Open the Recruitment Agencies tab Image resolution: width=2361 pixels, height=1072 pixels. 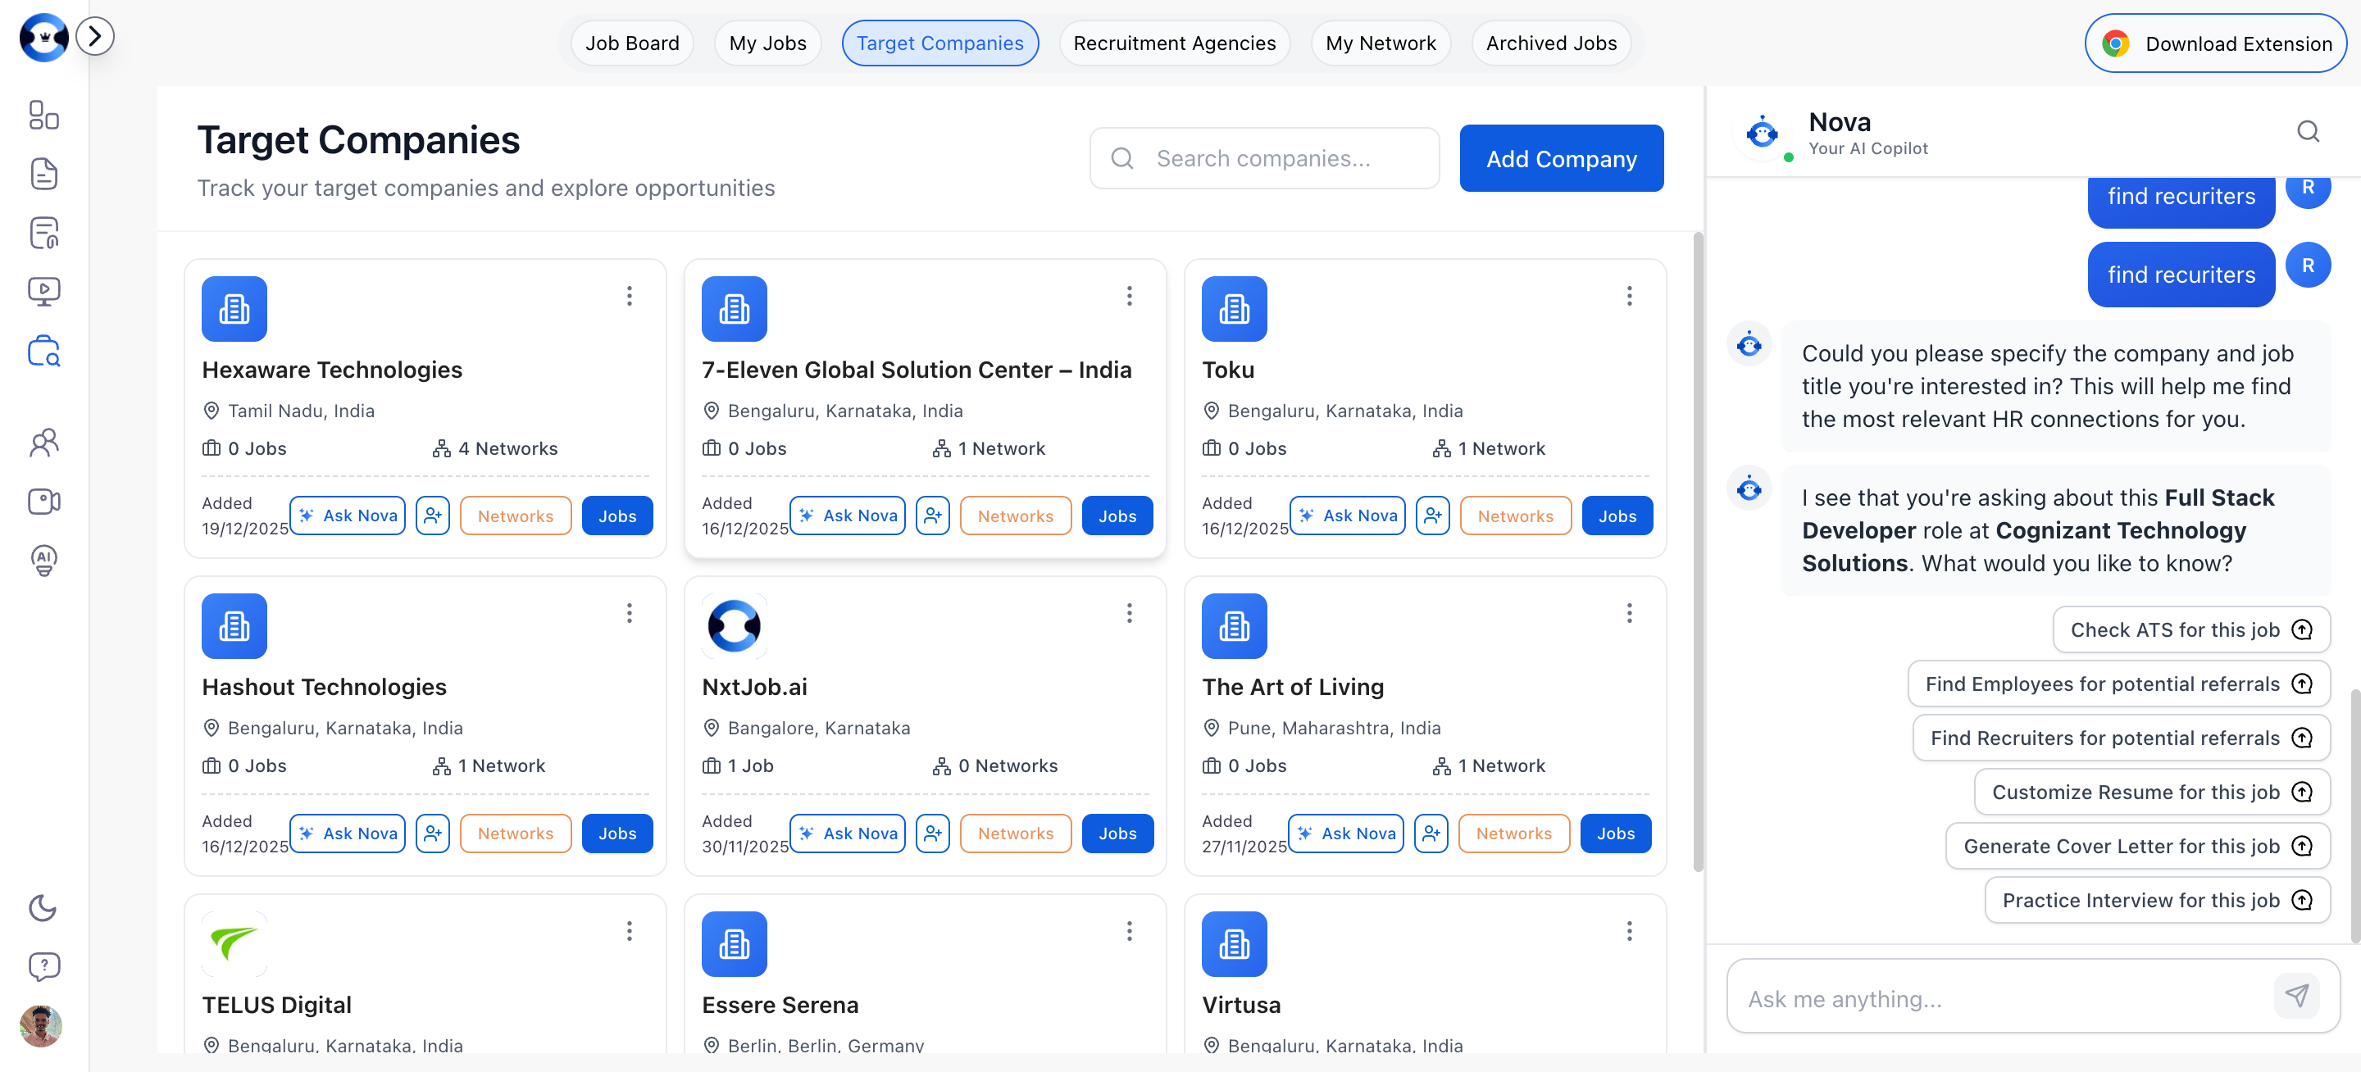pos(1174,42)
